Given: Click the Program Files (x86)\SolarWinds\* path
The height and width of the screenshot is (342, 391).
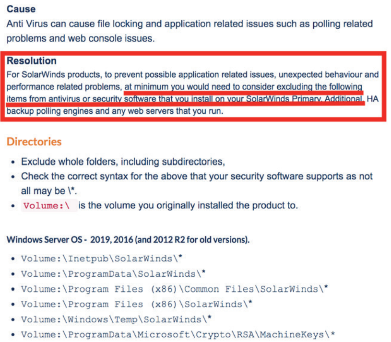Looking at the screenshot, I should click(x=136, y=304).
